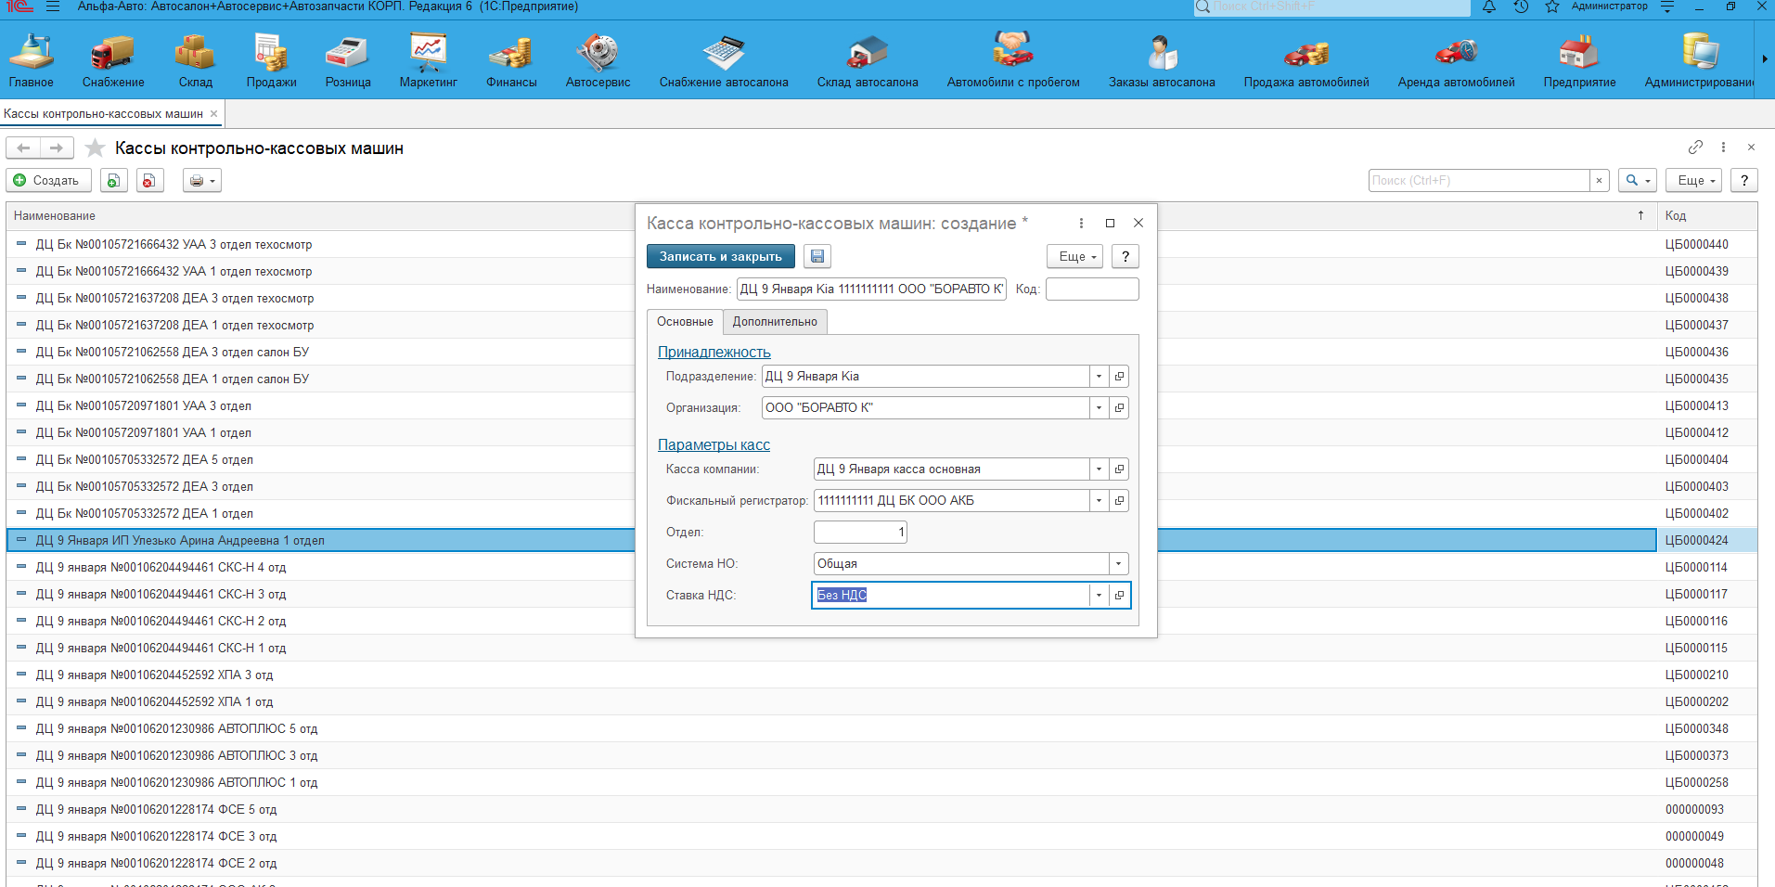Switch to the Дополнительно tab

click(775, 321)
